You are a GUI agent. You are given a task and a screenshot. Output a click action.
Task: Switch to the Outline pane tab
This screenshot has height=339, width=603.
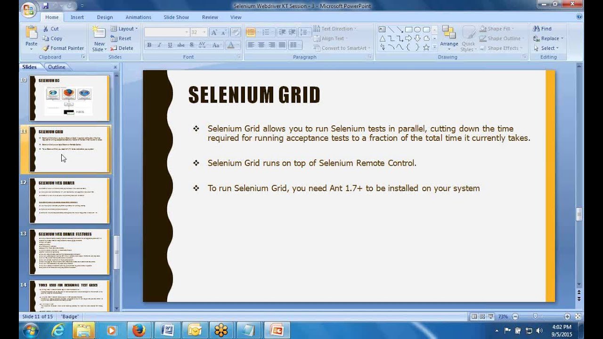pos(57,67)
